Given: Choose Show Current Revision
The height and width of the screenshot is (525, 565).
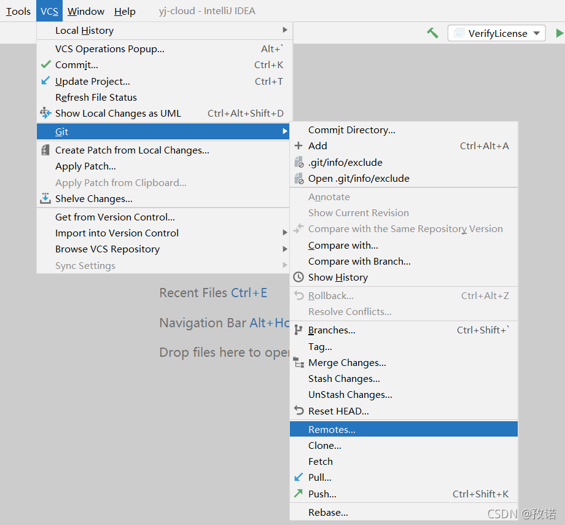Looking at the screenshot, I should [403, 212].
